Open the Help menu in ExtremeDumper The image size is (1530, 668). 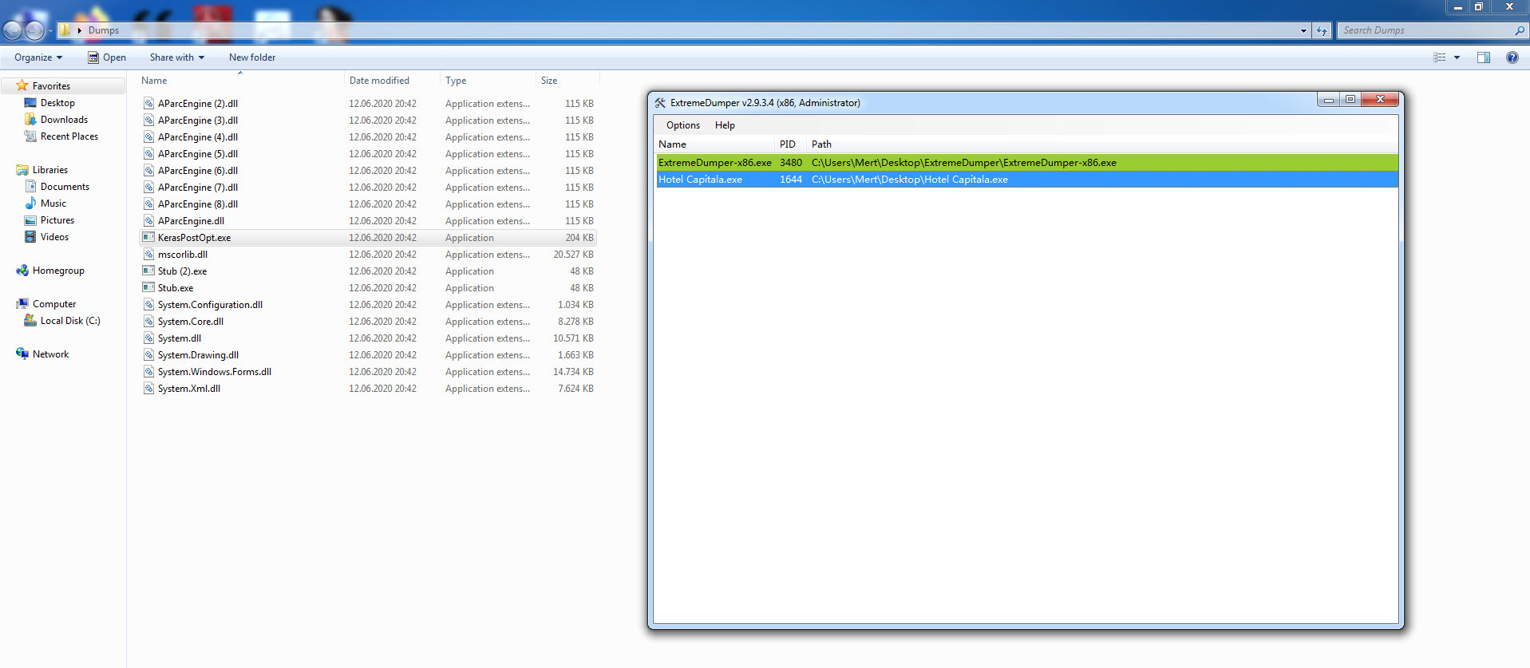(x=725, y=125)
